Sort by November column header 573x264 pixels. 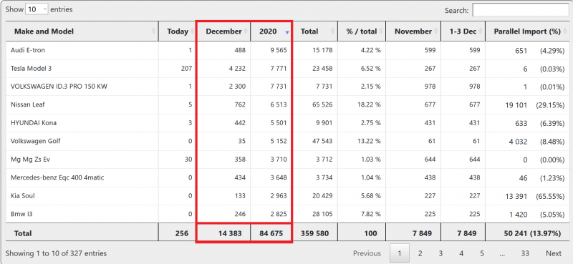tap(413, 31)
